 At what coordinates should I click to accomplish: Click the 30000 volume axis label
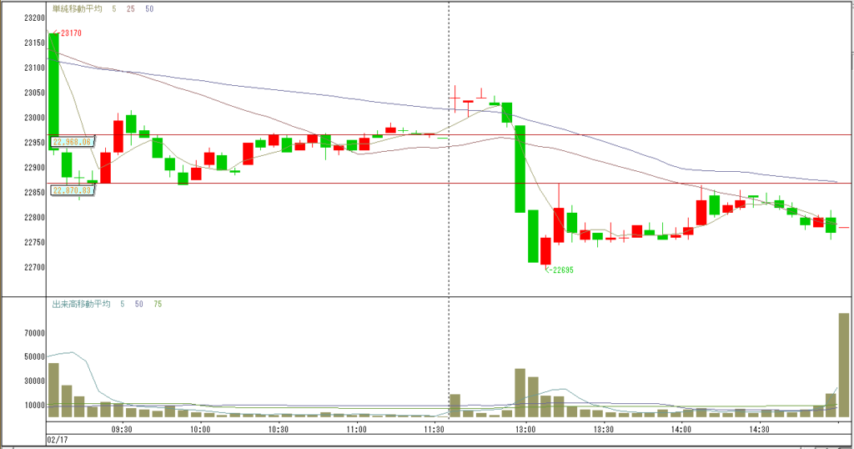pos(34,381)
